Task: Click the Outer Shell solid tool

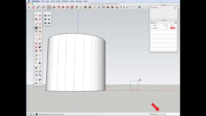Action: click(46, 16)
